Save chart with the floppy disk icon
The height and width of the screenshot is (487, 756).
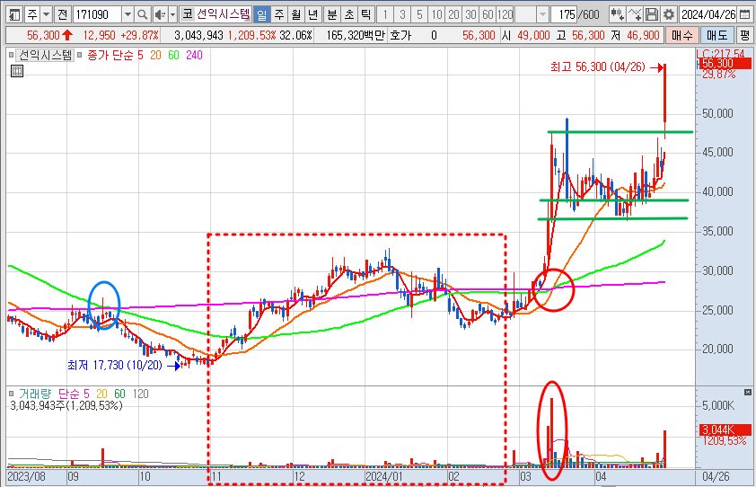(x=652, y=15)
